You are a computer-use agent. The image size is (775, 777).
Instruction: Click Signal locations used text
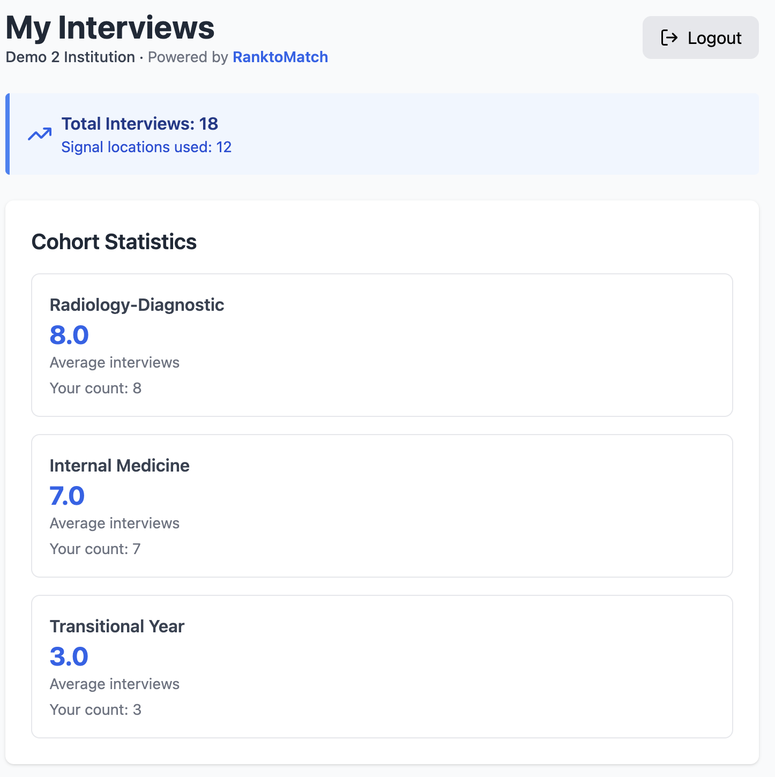point(146,147)
